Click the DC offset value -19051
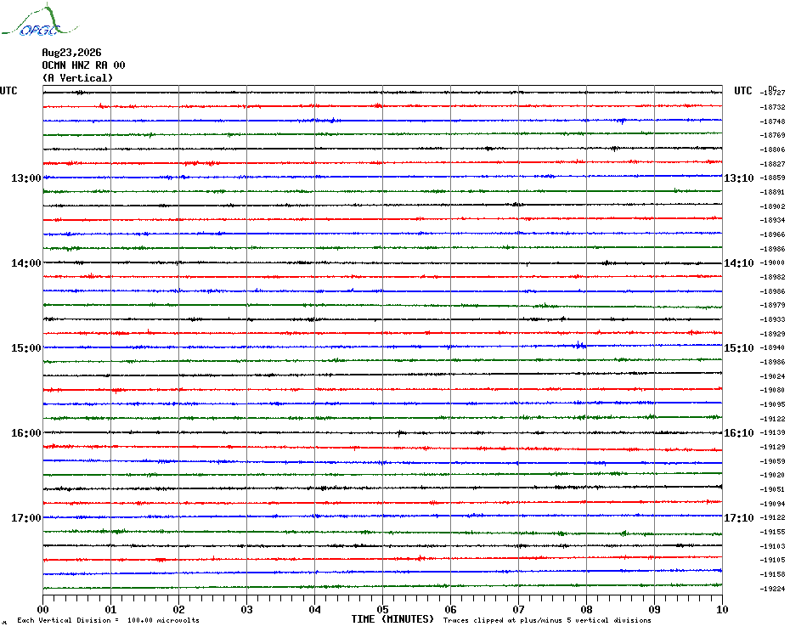Image resolution: width=790 pixels, height=632 pixels. (772, 489)
